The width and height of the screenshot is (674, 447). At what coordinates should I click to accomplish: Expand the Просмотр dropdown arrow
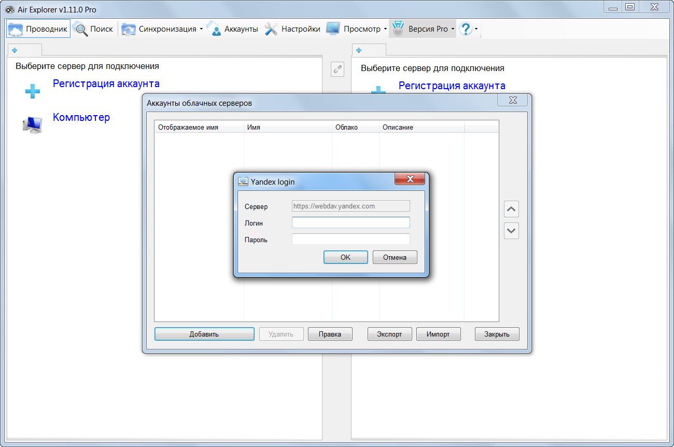[x=385, y=29]
